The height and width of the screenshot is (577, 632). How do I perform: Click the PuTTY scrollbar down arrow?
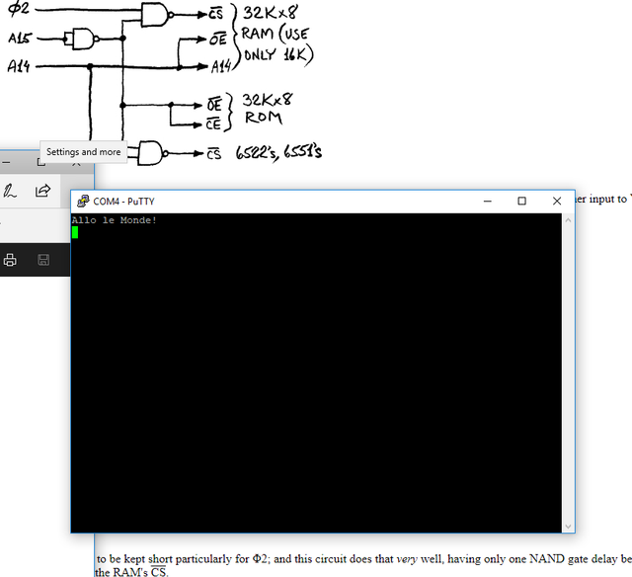568,527
